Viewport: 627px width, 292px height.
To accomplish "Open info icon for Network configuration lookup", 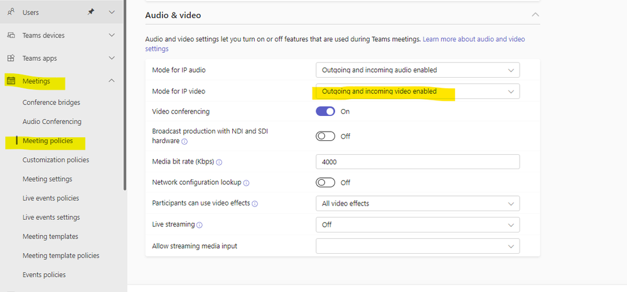I will click(x=246, y=183).
